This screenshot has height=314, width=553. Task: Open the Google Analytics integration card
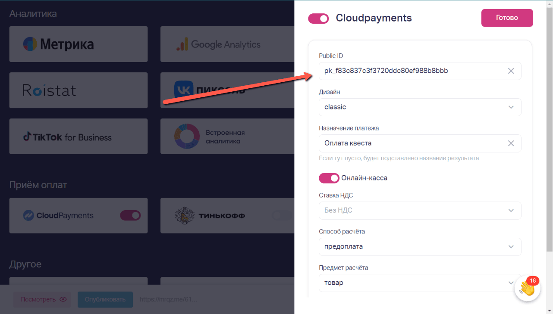pos(227,44)
